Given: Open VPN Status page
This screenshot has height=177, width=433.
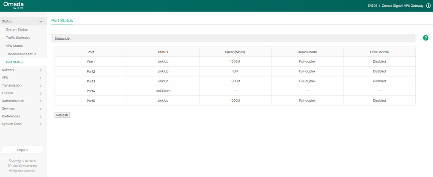Looking at the screenshot, I should [x=14, y=46].
